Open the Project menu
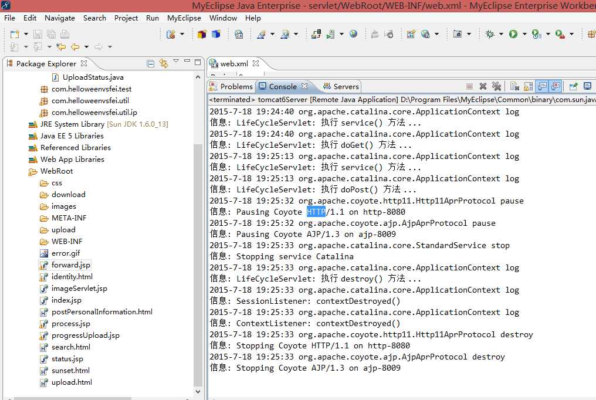 tap(126, 18)
